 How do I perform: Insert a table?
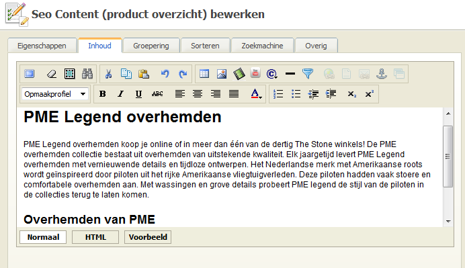pos(204,73)
